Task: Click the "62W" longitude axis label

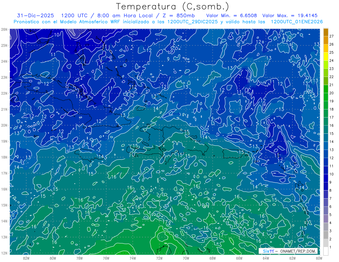Action: (x=292, y=258)
